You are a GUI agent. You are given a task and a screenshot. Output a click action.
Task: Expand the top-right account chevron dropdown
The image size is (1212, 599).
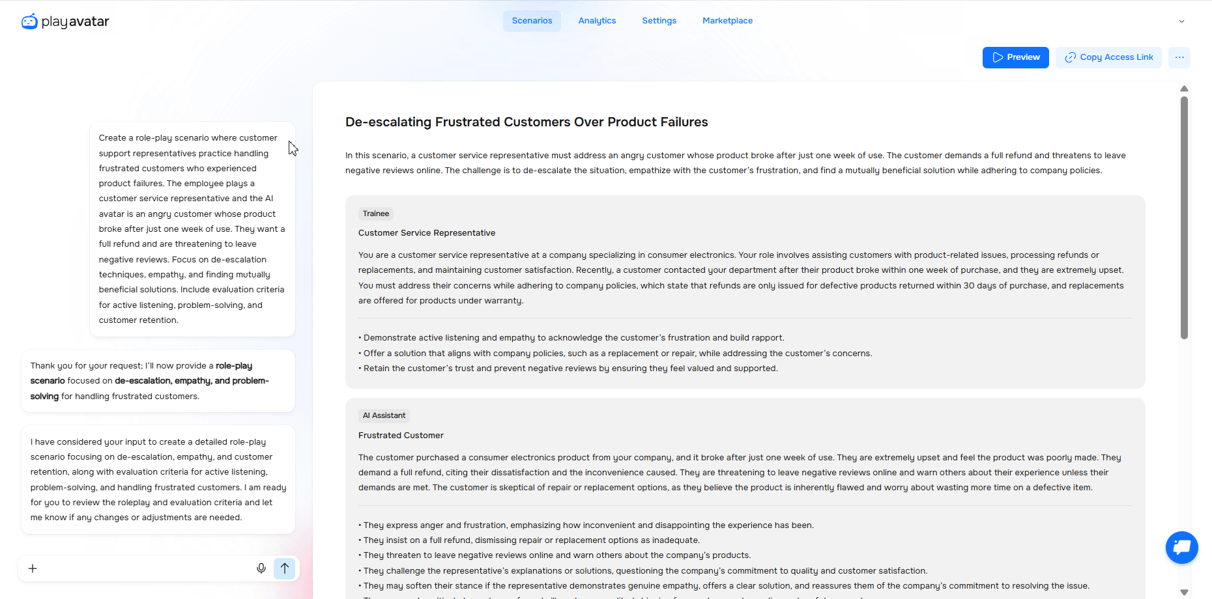click(1181, 21)
